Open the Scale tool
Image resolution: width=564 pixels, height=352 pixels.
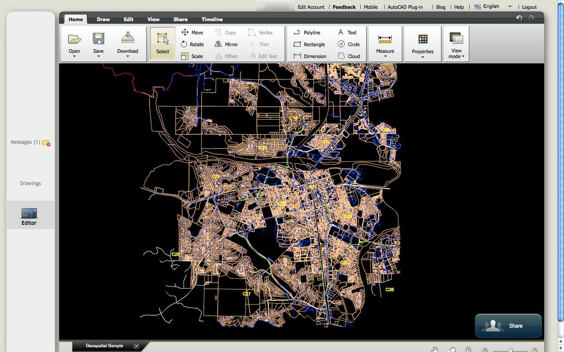pos(193,56)
